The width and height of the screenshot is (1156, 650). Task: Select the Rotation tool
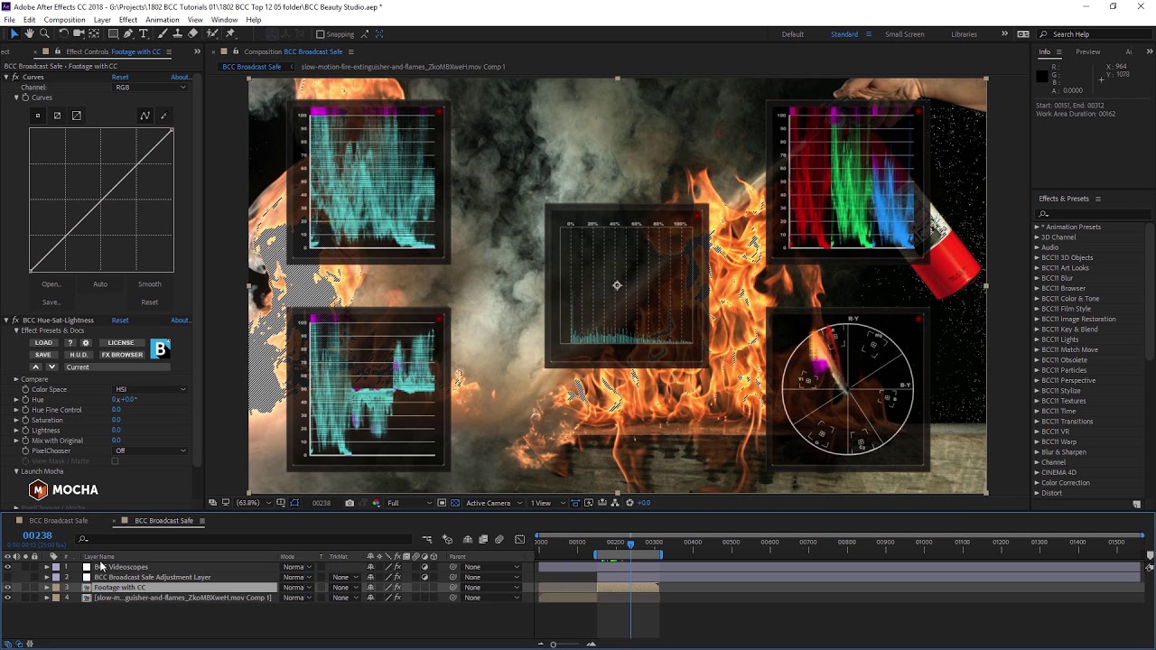pos(63,33)
